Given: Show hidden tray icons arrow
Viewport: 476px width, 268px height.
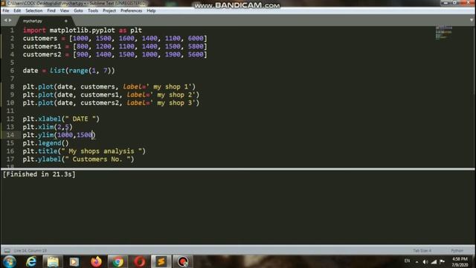Looking at the screenshot, I should pos(416,262).
